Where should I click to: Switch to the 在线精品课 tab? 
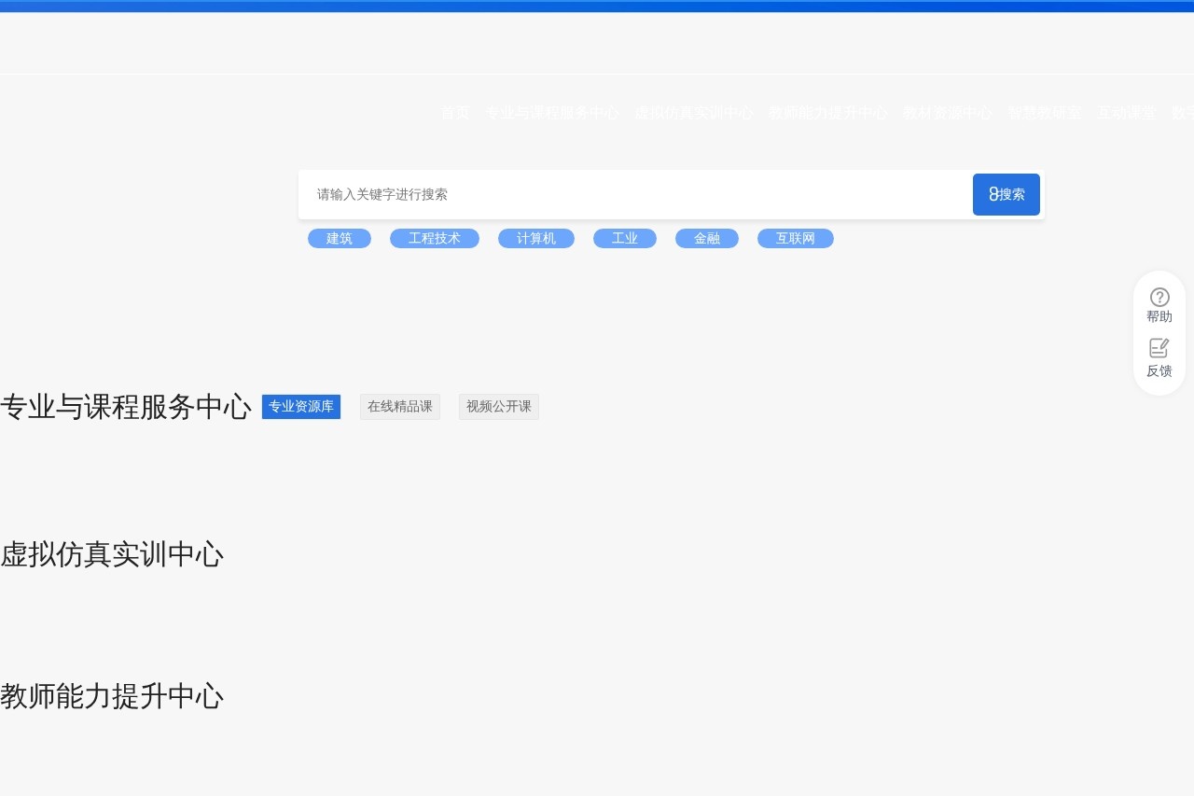pos(400,407)
